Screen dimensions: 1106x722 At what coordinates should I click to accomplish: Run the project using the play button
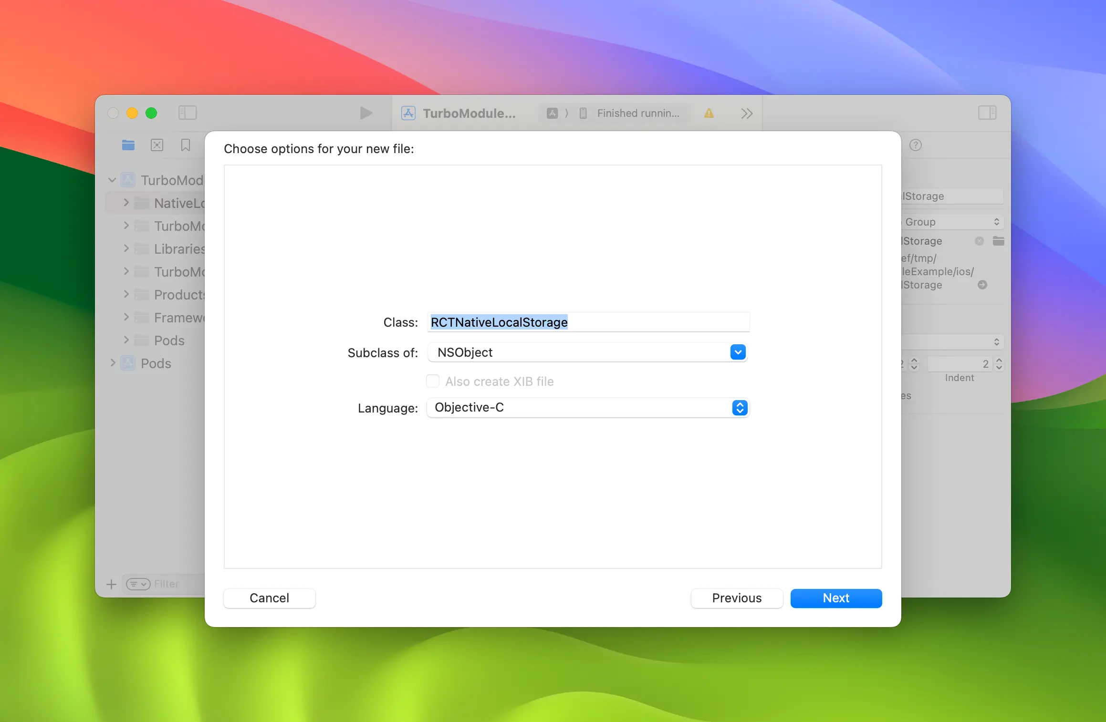pyautogui.click(x=365, y=113)
